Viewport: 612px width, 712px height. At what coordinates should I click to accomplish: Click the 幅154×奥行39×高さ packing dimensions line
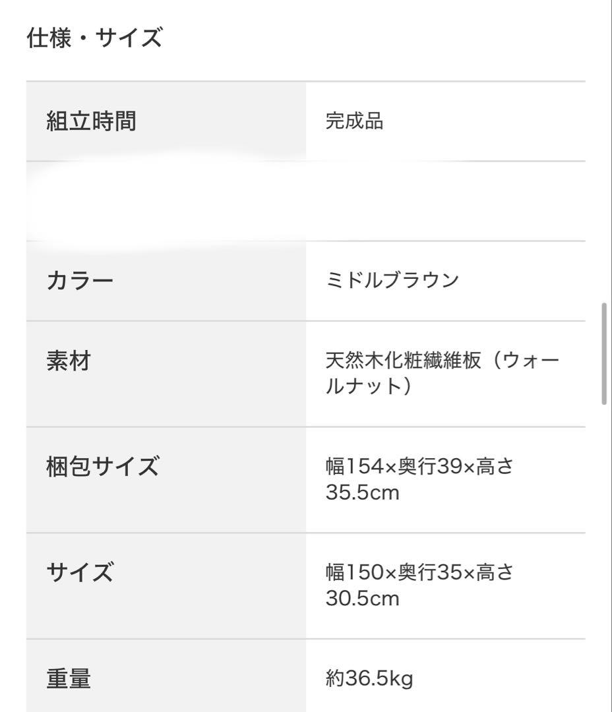click(x=419, y=467)
